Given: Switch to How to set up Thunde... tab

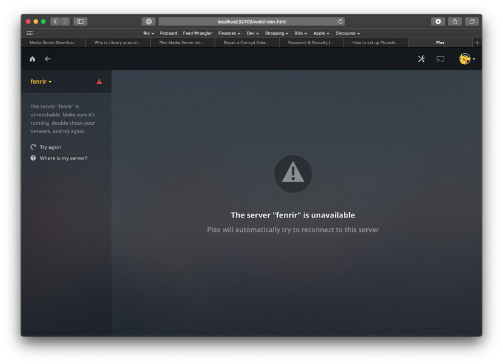Looking at the screenshot, I should (376, 42).
